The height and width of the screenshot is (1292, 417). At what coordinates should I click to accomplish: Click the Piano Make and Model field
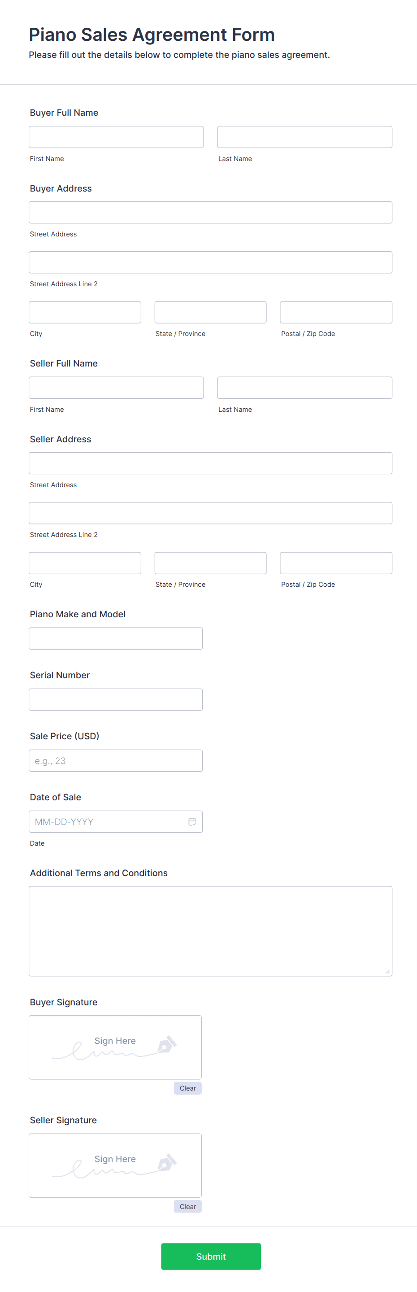point(116,638)
